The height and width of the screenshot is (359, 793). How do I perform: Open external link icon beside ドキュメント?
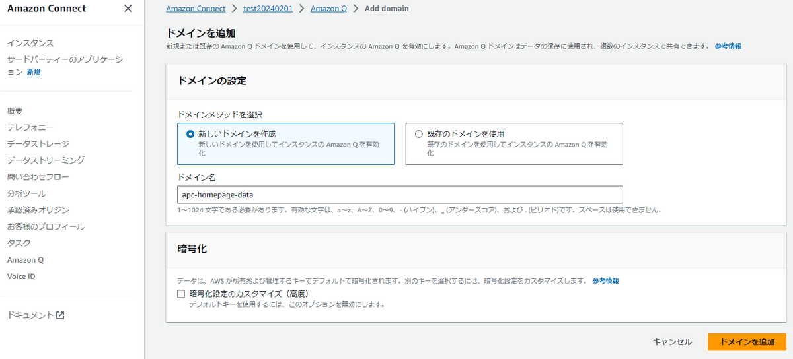click(60, 315)
